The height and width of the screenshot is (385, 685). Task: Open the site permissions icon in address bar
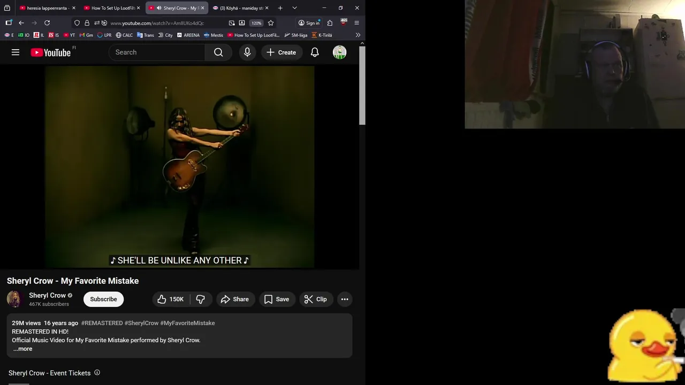[96, 23]
